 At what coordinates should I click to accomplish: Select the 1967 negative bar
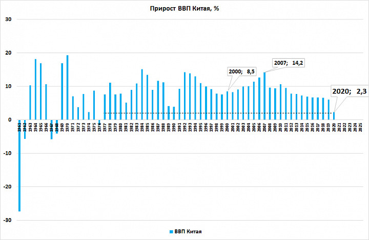[52, 129]
